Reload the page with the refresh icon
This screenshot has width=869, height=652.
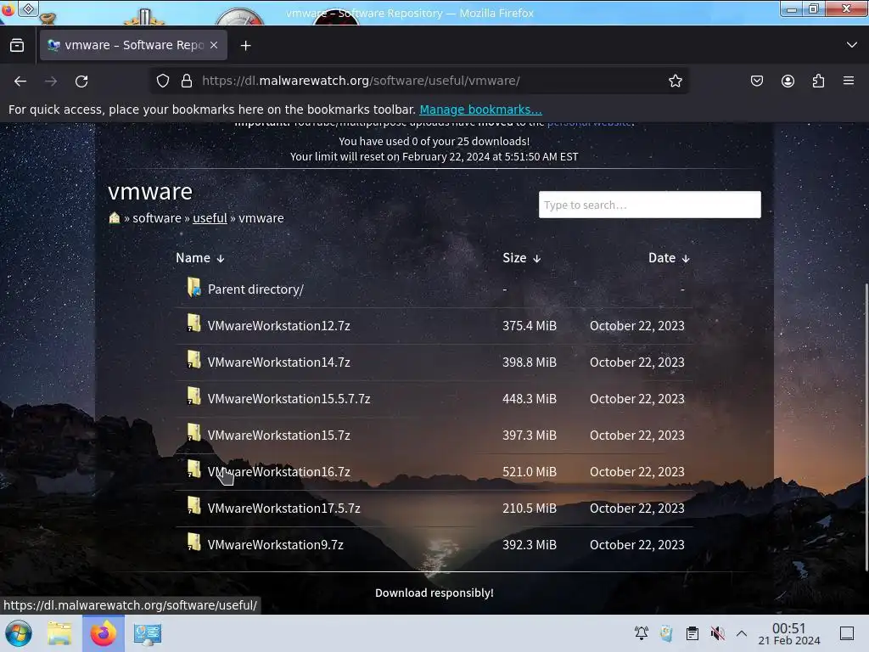coord(81,81)
